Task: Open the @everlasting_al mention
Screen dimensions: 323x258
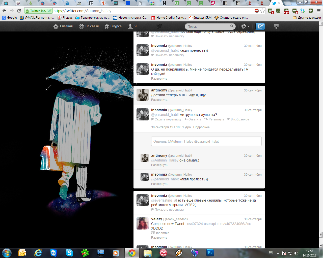Action: tap(164, 200)
